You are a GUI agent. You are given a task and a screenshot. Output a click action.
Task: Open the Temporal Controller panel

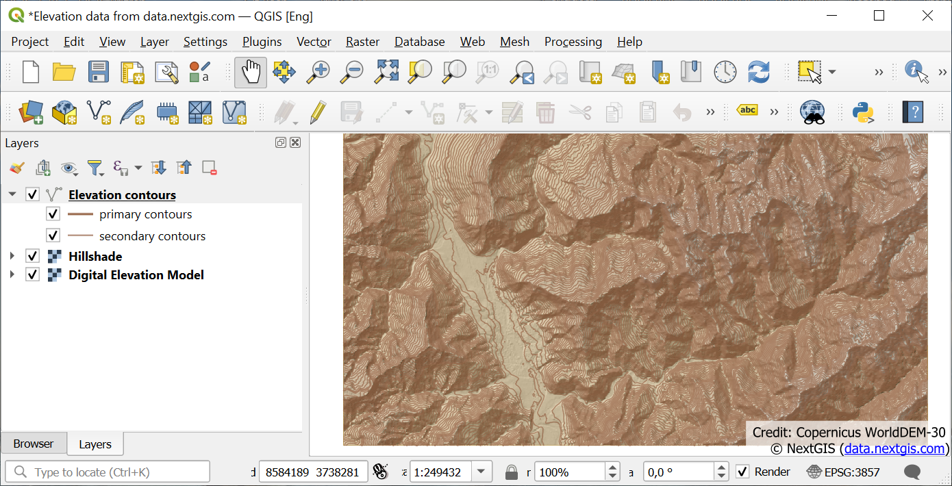(x=724, y=71)
